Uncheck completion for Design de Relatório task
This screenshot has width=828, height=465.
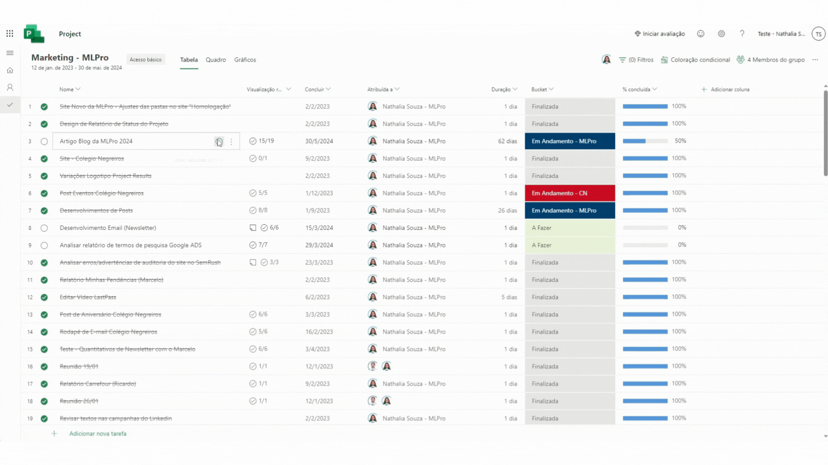point(44,124)
